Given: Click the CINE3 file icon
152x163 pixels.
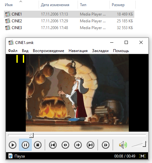Looking at the screenshot, I should click(8, 27).
